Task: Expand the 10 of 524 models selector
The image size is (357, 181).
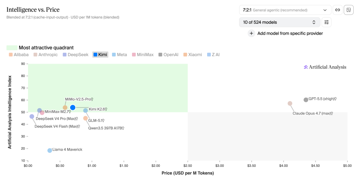Action: [280, 22]
